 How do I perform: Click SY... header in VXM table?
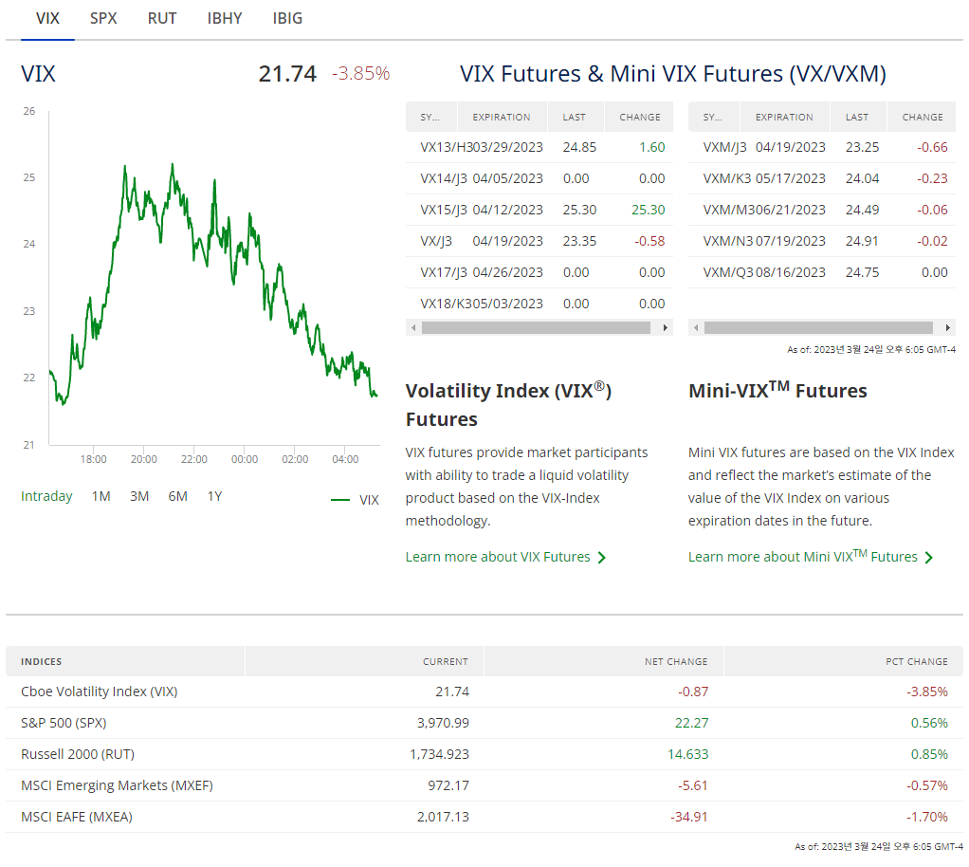714,117
